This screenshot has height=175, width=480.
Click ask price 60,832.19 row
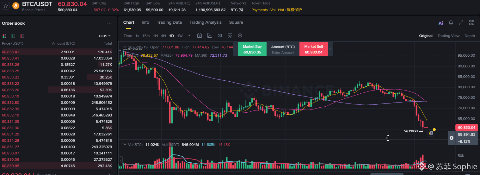(57, 115)
